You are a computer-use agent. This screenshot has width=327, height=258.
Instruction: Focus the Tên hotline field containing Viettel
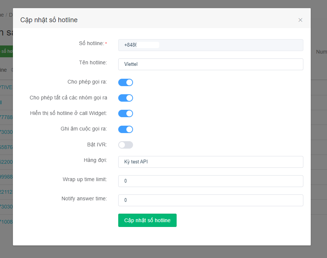point(211,64)
